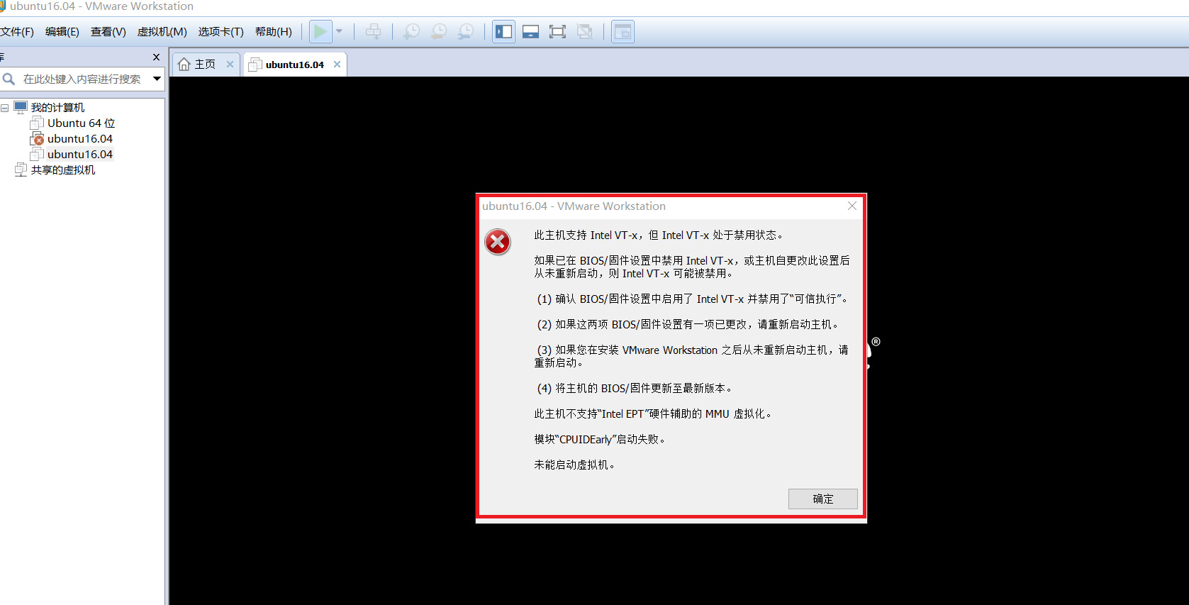Viewport: 1189px width, 605px height.
Task: Click the Intel EPT not supported message
Action: 653,413
